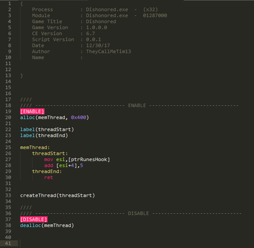
Task: Click the date '12/30/17'
Action: pos(98,45)
